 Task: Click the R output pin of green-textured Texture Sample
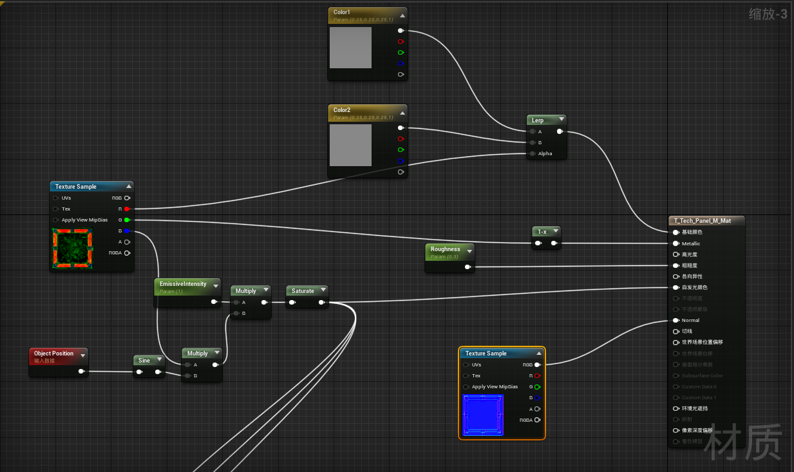point(127,209)
